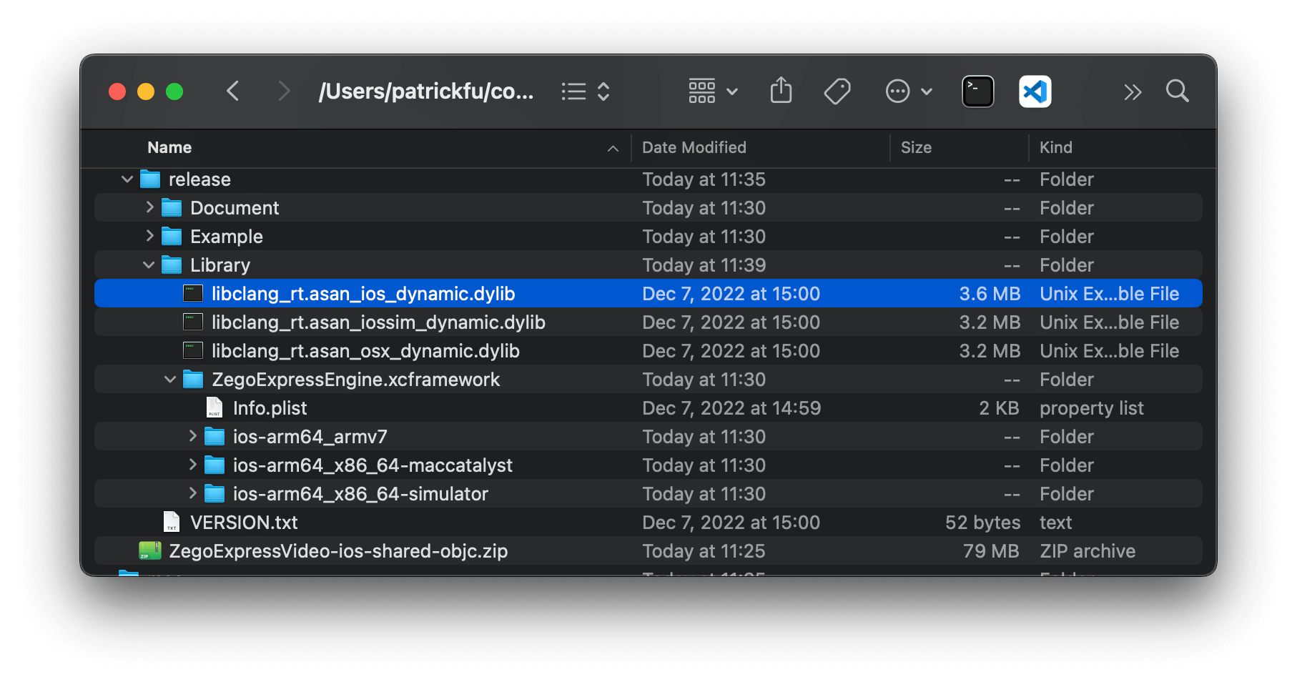Toggle sort direction arrow in Name column
This screenshot has width=1297, height=682.
(613, 149)
